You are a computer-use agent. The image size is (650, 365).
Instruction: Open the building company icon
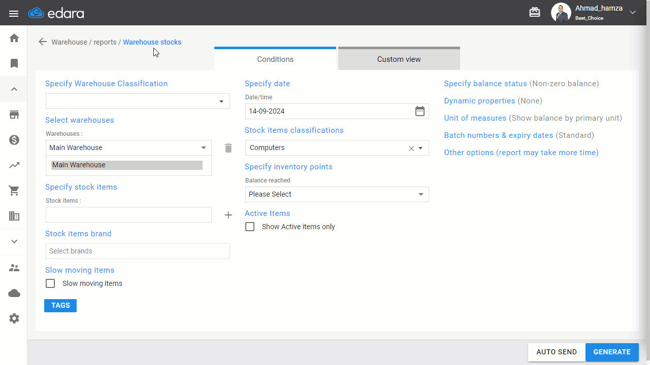coord(14,216)
